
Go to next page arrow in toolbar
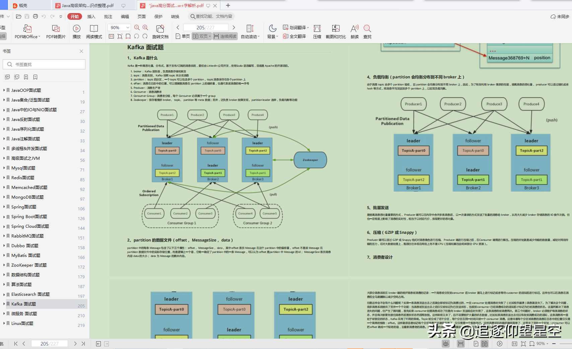[234, 27]
